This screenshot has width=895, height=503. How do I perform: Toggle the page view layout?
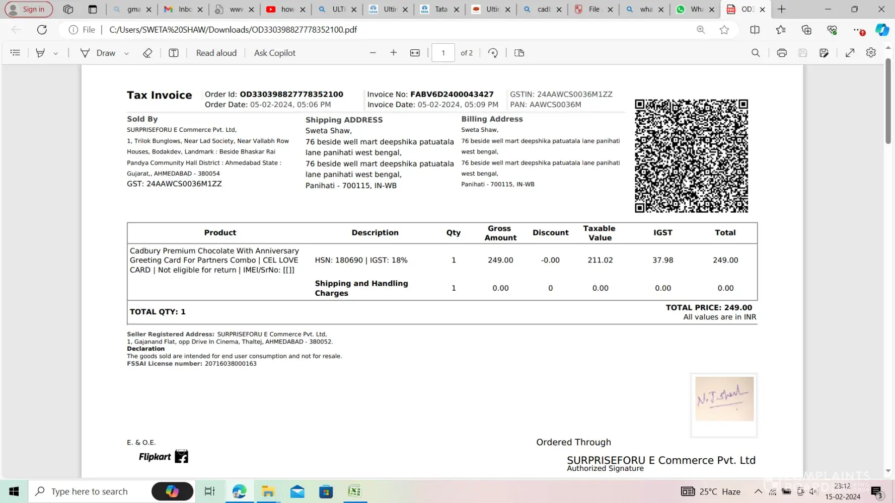click(x=519, y=53)
